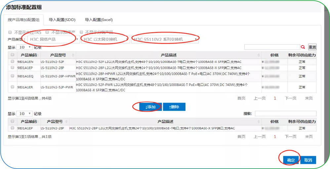Viewport: 330px width, 169px height.
Task: Select page 1 in results table pagination
Action: pos(275,98)
